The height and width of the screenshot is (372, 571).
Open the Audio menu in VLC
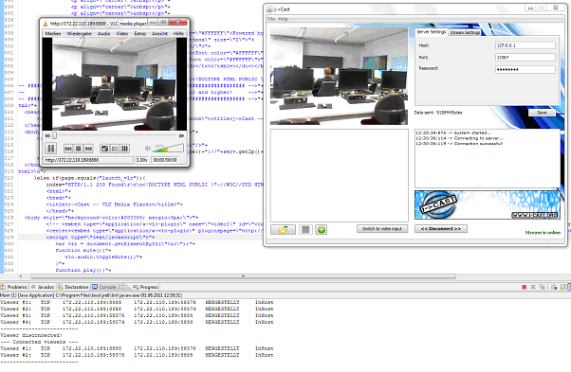tap(103, 33)
